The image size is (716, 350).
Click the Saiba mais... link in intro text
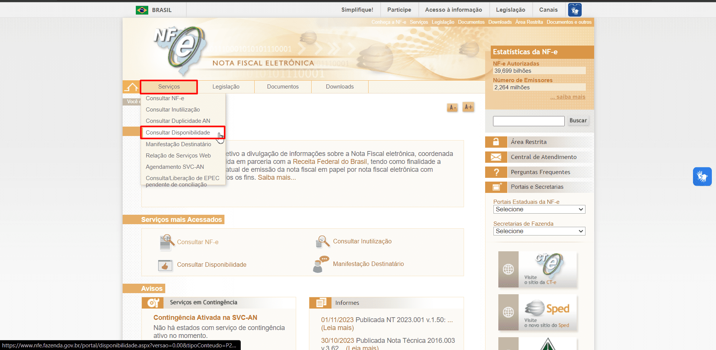click(277, 177)
